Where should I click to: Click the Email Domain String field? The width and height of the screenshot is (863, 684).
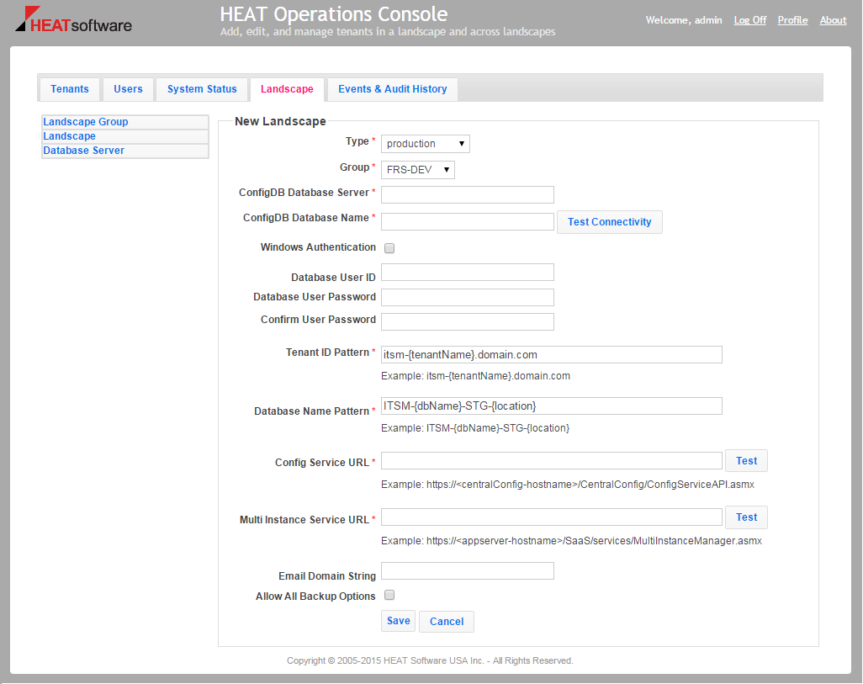click(467, 570)
